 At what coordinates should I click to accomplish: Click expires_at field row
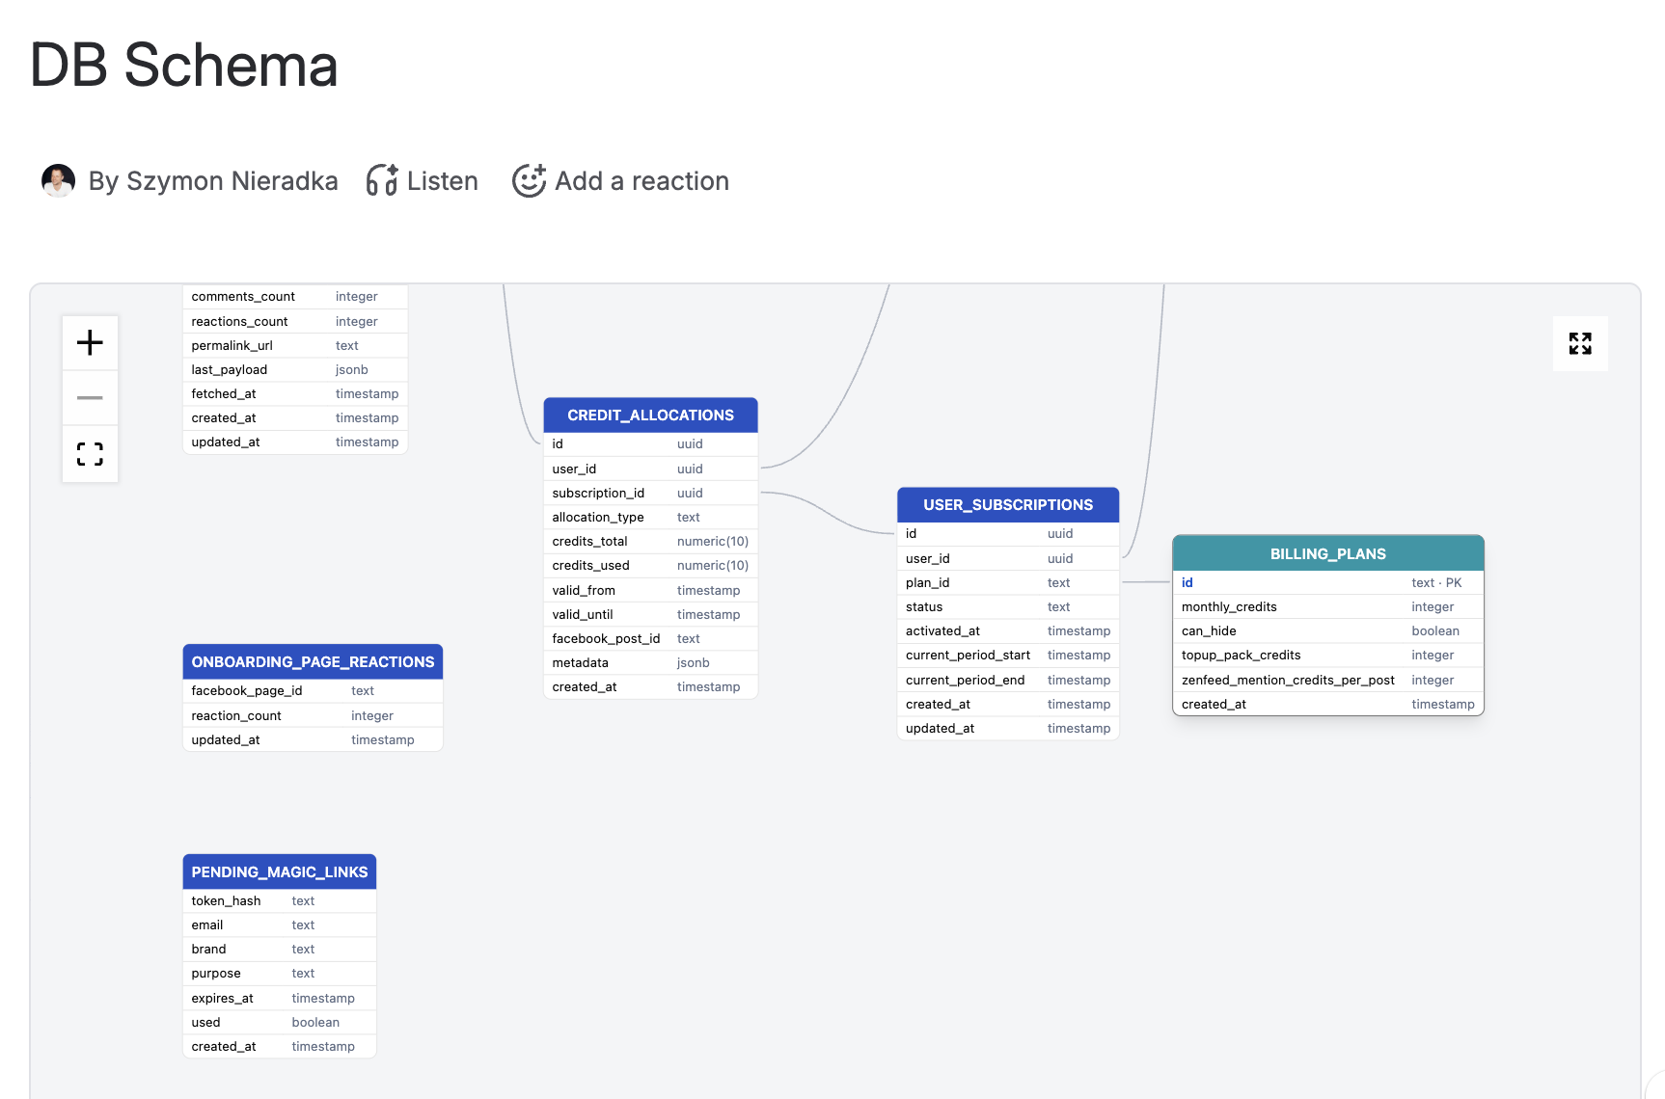280,998
